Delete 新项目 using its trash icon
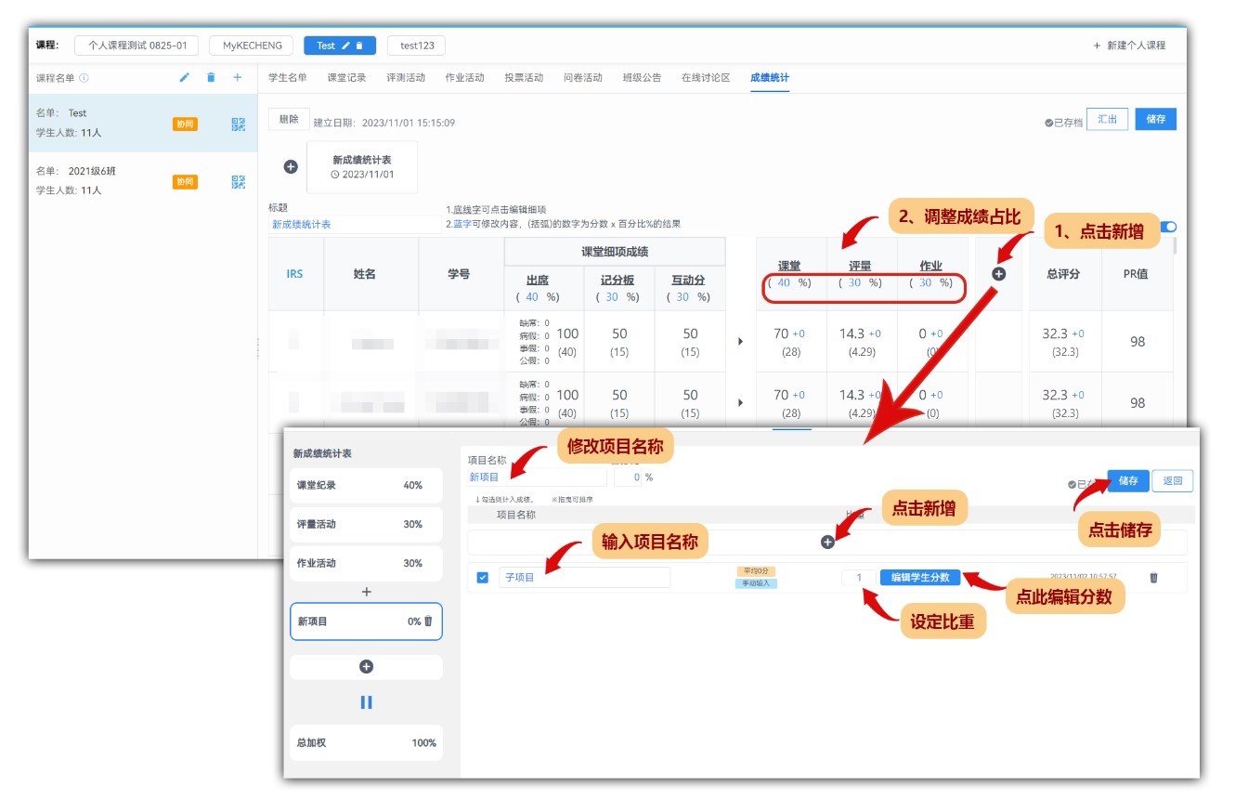The image size is (1235, 811). (x=428, y=621)
